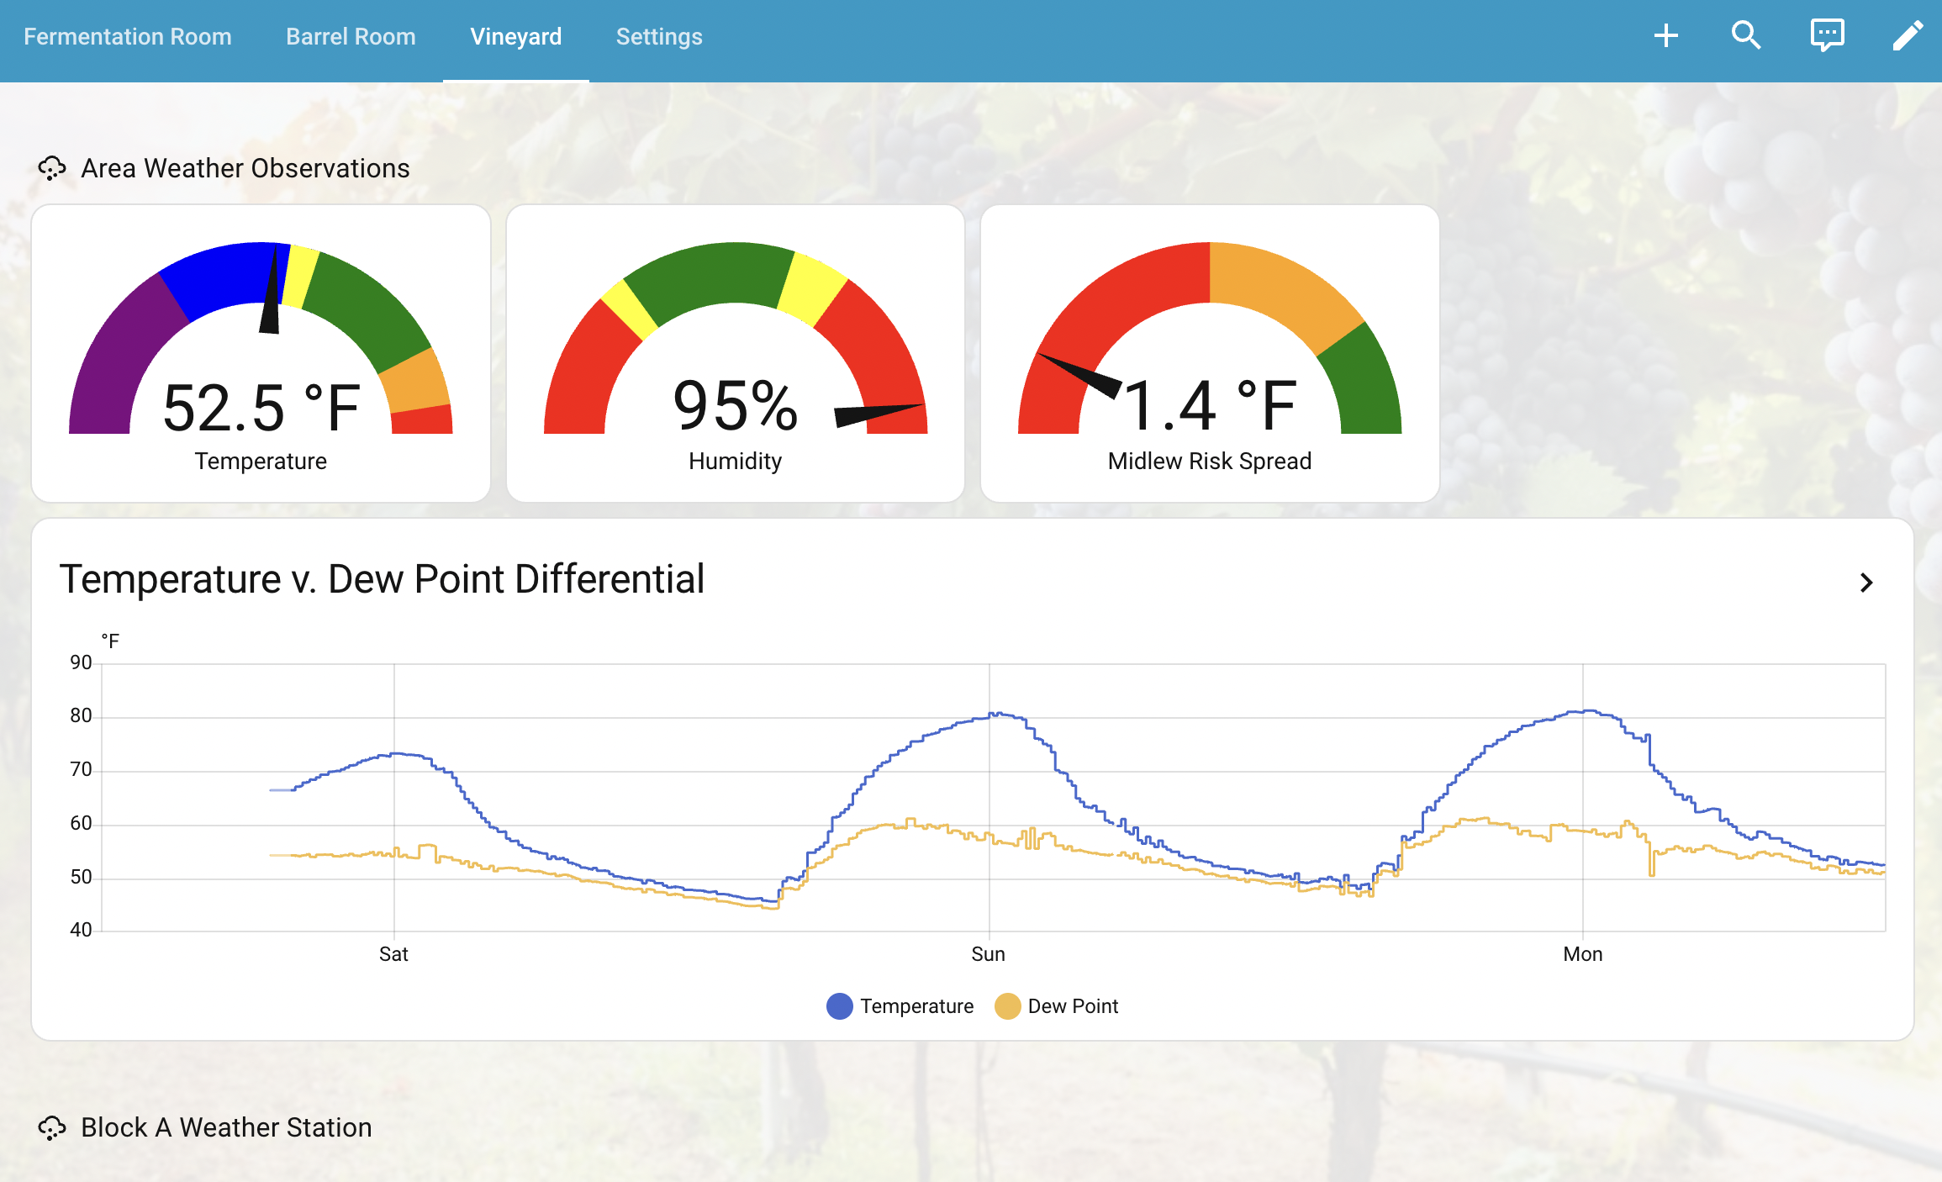Expand the Block A Weather Station section
Screen dimensions: 1942x1182
(x=225, y=1127)
